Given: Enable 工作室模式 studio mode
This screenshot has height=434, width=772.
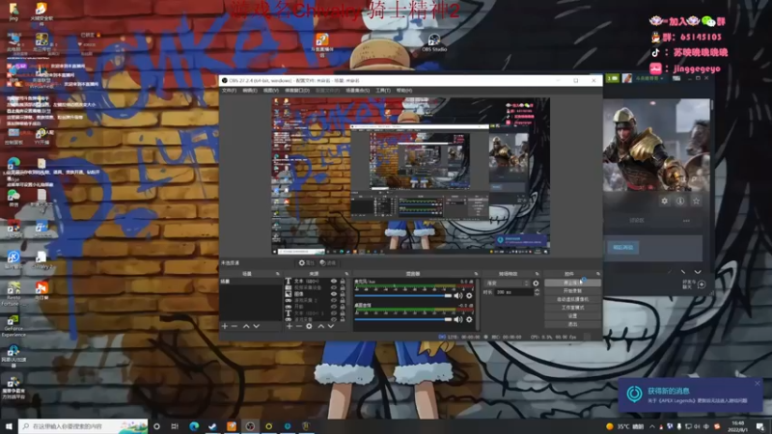Looking at the screenshot, I should pyautogui.click(x=572, y=308).
